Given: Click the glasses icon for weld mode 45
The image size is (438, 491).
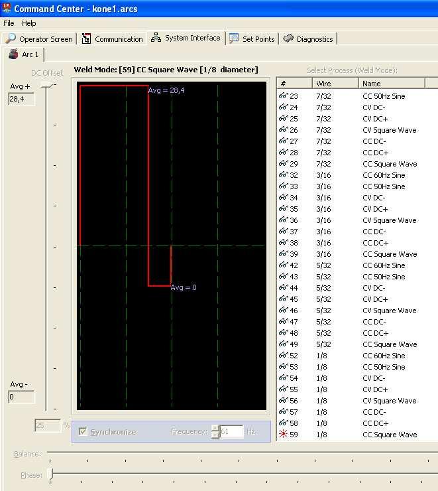Looking at the screenshot, I should coord(283,299).
